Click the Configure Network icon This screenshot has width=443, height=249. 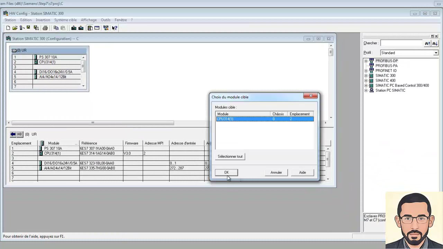pyautogui.click(x=106, y=28)
